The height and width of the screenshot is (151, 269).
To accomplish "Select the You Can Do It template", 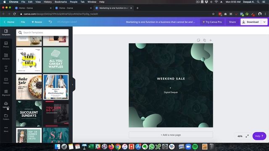I will click(x=56, y=114).
